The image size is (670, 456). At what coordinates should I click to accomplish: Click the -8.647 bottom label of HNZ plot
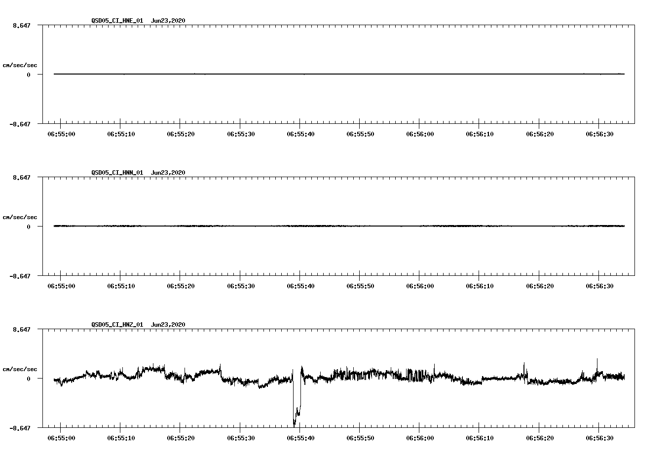pos(20,428)
